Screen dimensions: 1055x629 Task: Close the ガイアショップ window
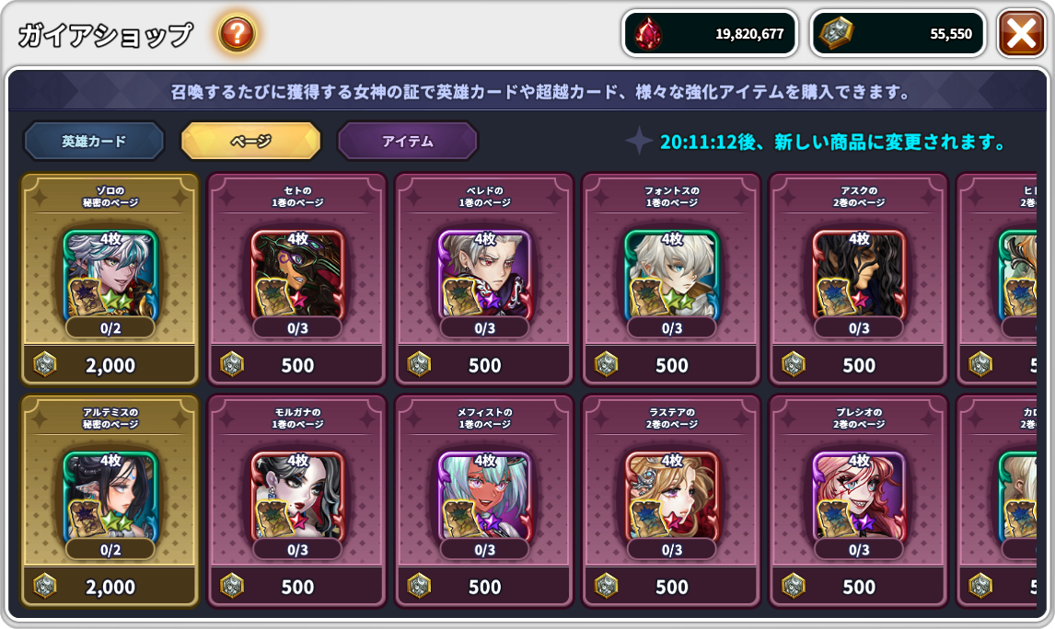click(x=1021, y=32)
